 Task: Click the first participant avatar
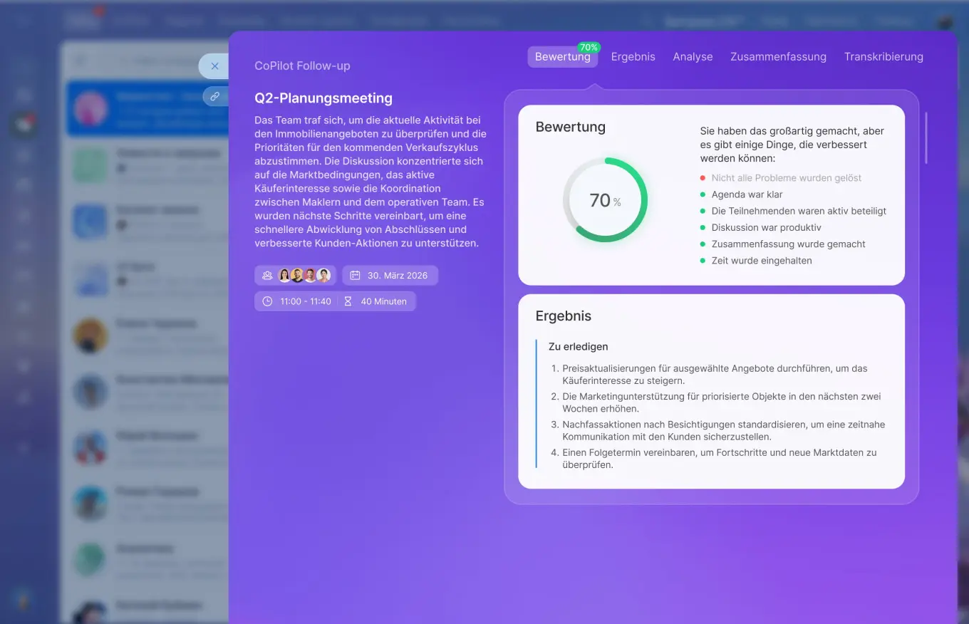284,276
